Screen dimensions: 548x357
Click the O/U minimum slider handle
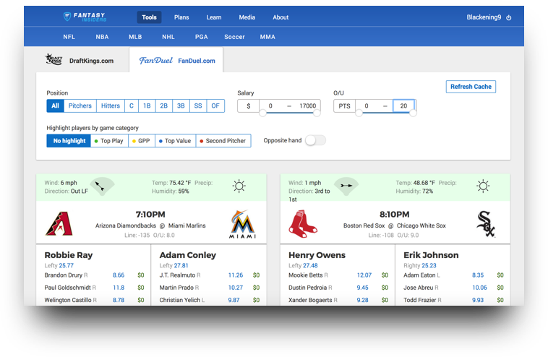[x=359, y=113]
